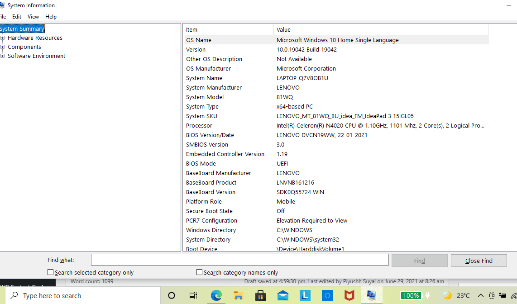Click the Word count: 1099 status text
This screenshot has height=304, width=517.
pos(91,281)
